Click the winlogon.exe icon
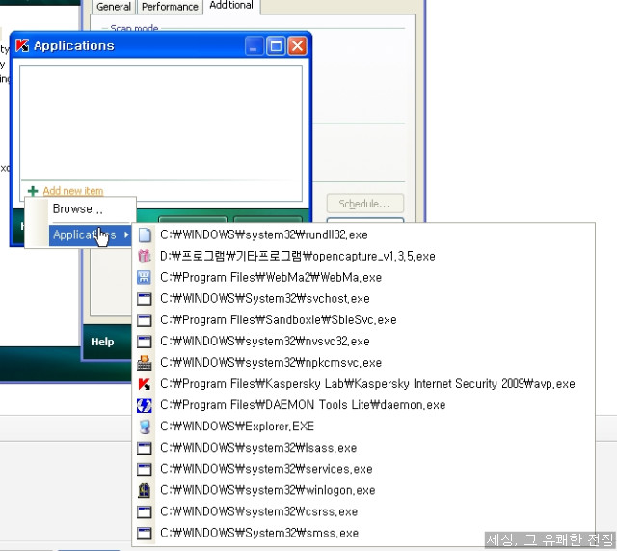This screenshot has width=617, height=551. click(145, 490)
